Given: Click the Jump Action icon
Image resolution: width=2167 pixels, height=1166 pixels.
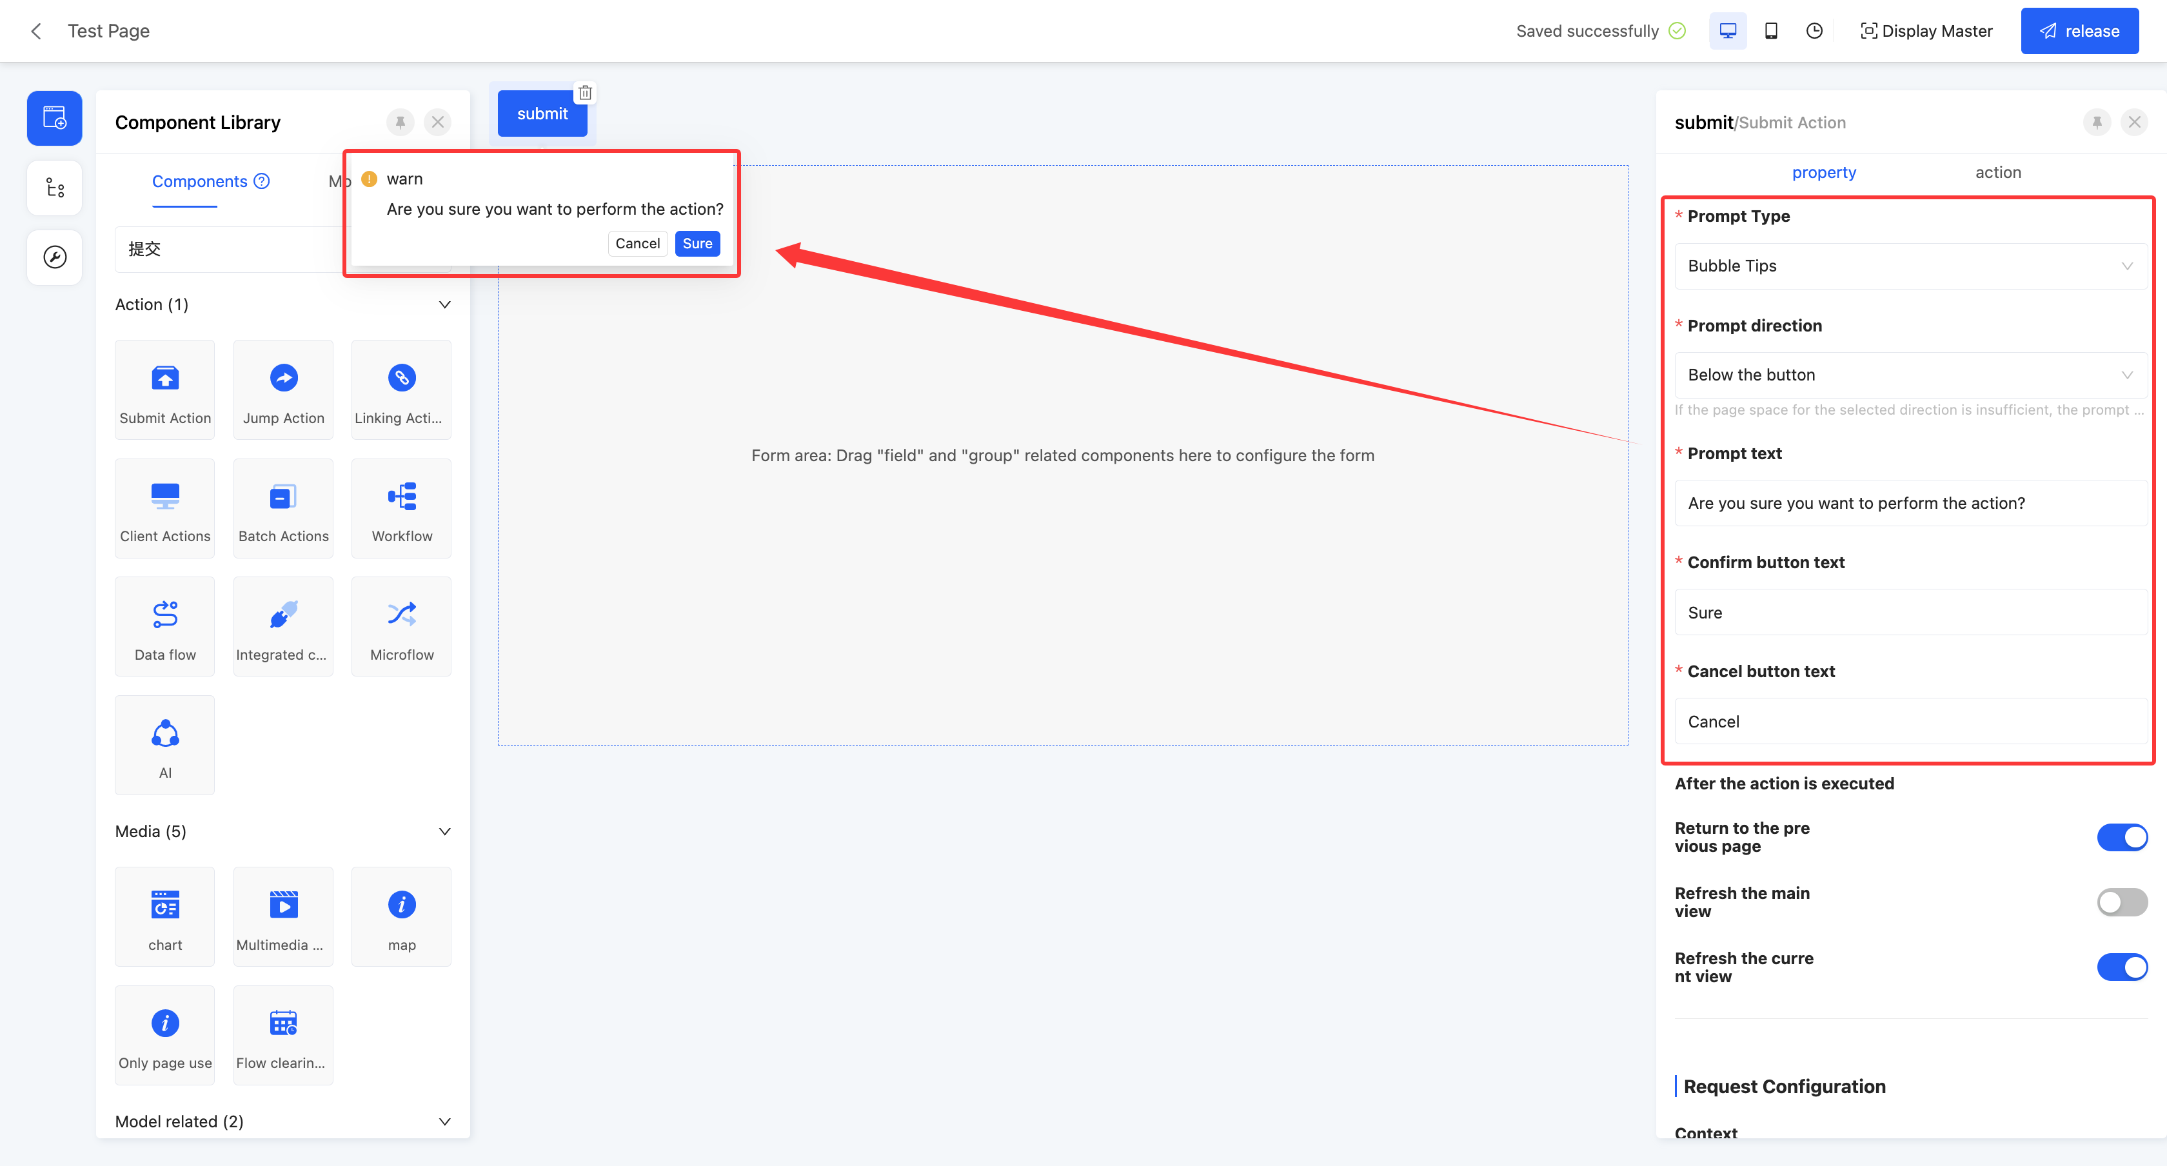Looking at the screenshot, I should (x=284, y=379).
